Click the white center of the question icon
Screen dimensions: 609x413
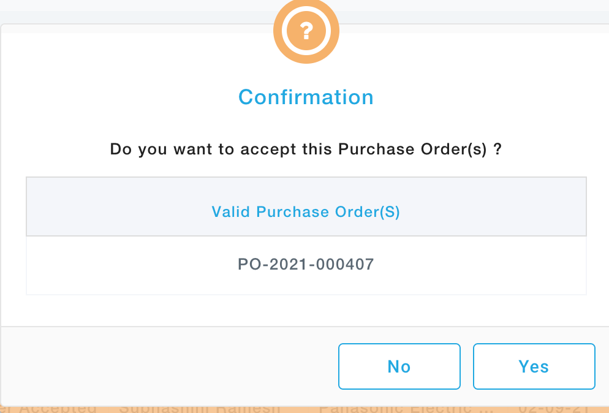tap(306, 29)
